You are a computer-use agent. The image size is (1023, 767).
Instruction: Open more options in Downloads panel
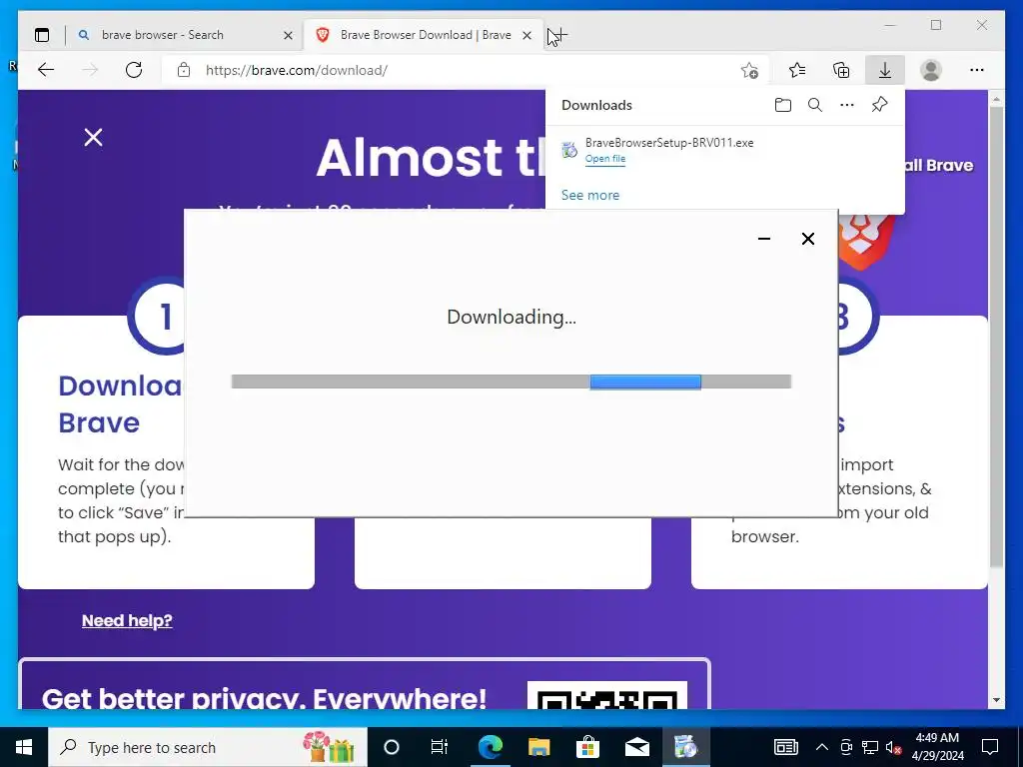(847, 105)
